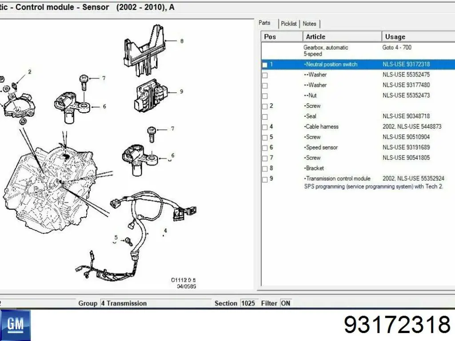
Task: Select the Bracket article
Action: click(314, 168)
